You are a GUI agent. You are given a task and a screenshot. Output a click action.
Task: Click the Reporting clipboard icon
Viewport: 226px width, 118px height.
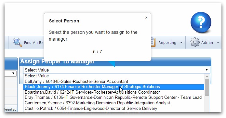(x=153, y=42)
